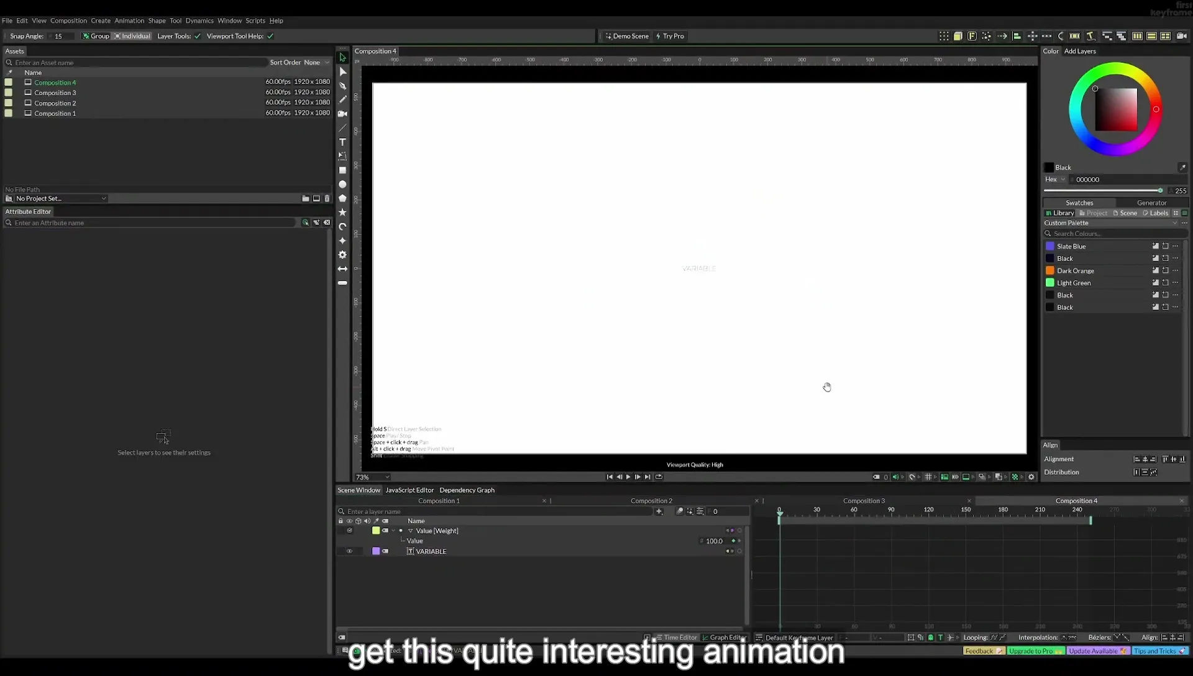
Task: Select the Pen tool in the toolbar
Action: click(342, 86)
